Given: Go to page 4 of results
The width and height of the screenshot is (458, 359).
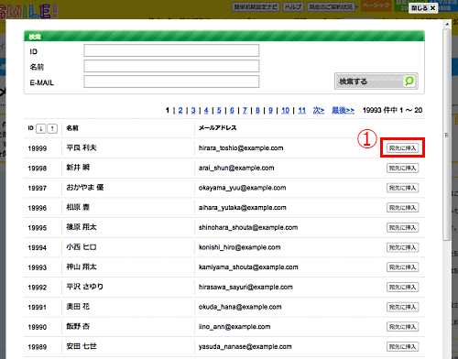Looking at the screenshot, I should click(x=206, y=110).
